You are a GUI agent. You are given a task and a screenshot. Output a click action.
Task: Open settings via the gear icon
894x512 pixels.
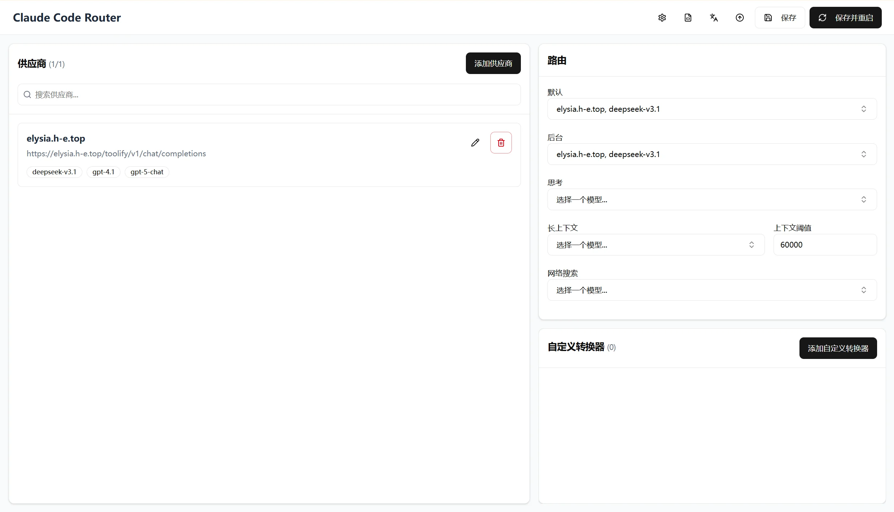tap(662, 18)
